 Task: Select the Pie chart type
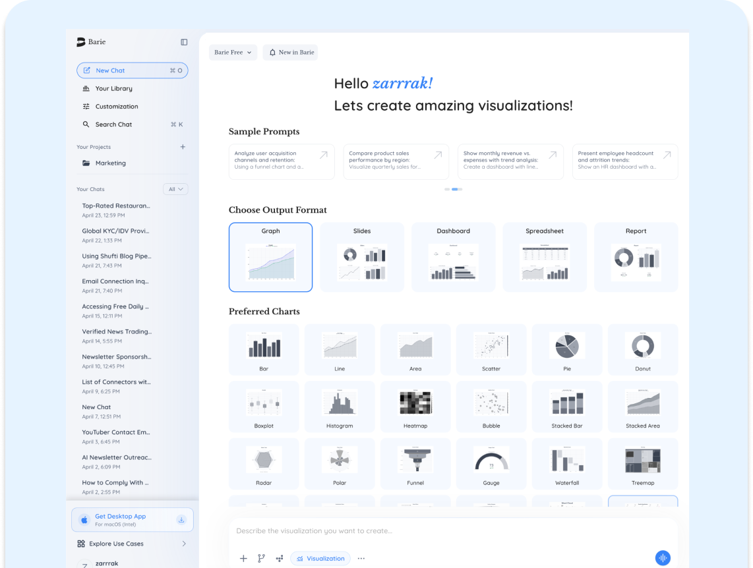(x=567, y=349)
